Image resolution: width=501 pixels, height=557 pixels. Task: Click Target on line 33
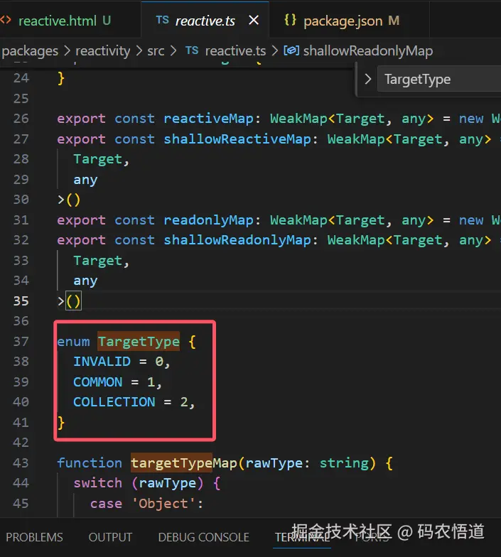click(98, 260)
